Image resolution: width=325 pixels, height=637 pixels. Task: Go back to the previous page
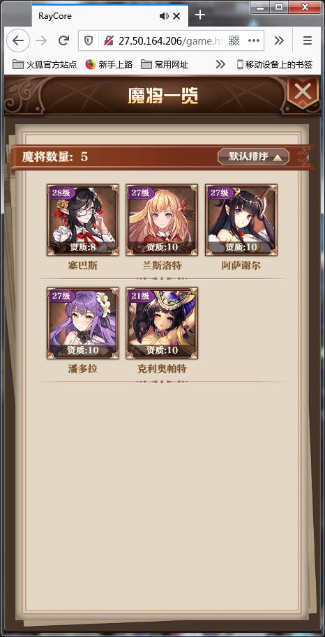point(18,40)
